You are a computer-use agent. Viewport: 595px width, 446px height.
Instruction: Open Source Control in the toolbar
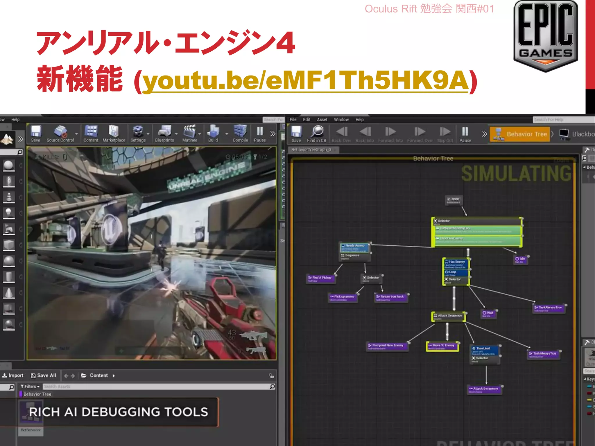coord(60,134)
